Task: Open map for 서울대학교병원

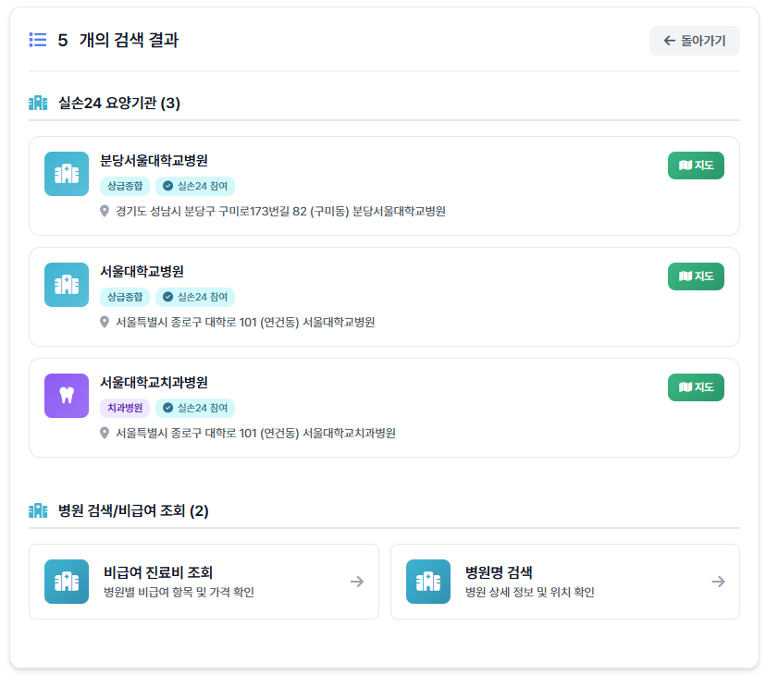Action: coord(696,276)
